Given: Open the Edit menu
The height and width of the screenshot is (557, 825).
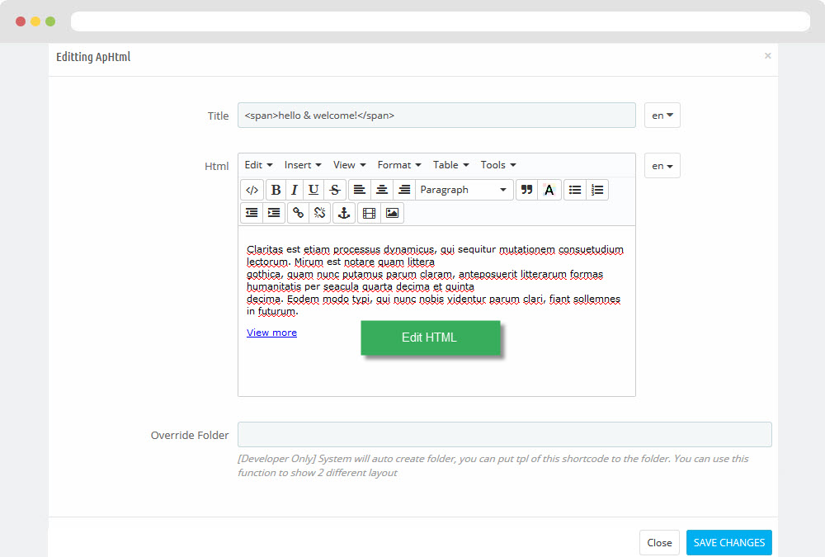Looking at the screenshot, I should tap(258, 165).
